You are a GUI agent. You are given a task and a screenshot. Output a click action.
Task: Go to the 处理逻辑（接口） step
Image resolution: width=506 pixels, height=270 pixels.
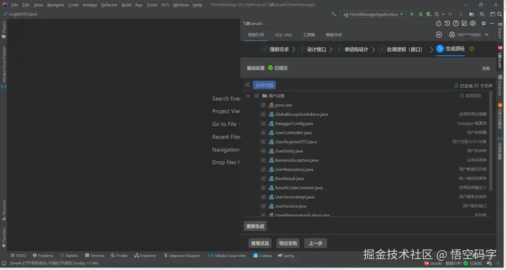tap(400, 49)
